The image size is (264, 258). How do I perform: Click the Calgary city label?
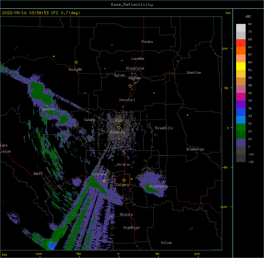tap(122, 185)
